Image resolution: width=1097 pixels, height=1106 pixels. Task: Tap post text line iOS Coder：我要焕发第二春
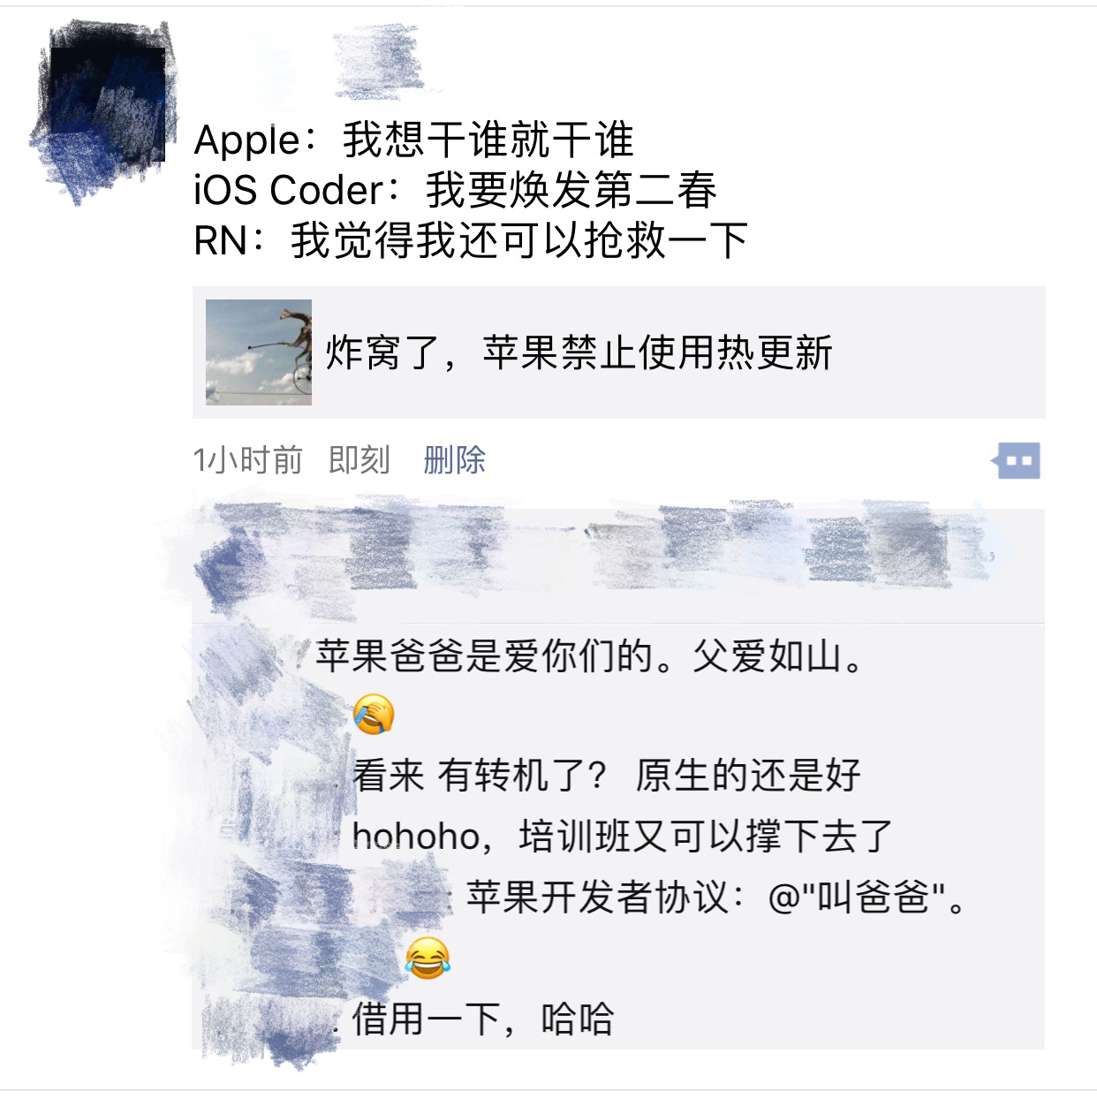point(455,190)
